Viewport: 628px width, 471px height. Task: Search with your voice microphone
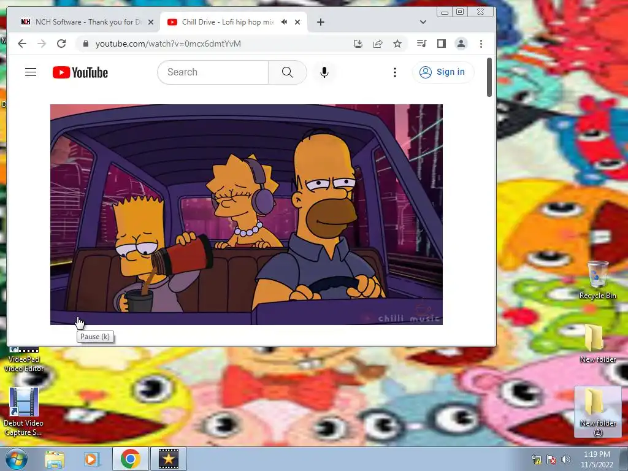click(x=324, y=72)
